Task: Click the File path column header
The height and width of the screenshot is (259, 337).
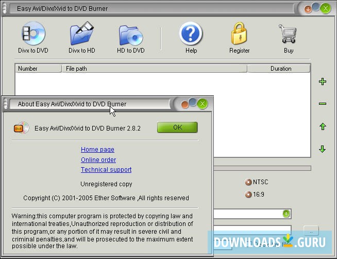Action: (x=154, y=69)
